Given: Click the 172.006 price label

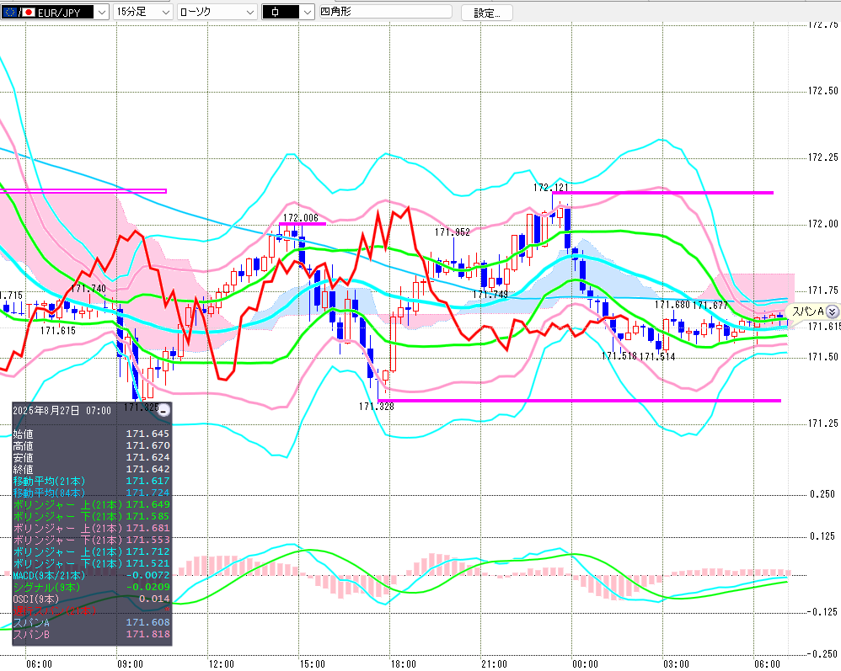Looking at the screenshot, I should 300,217.
